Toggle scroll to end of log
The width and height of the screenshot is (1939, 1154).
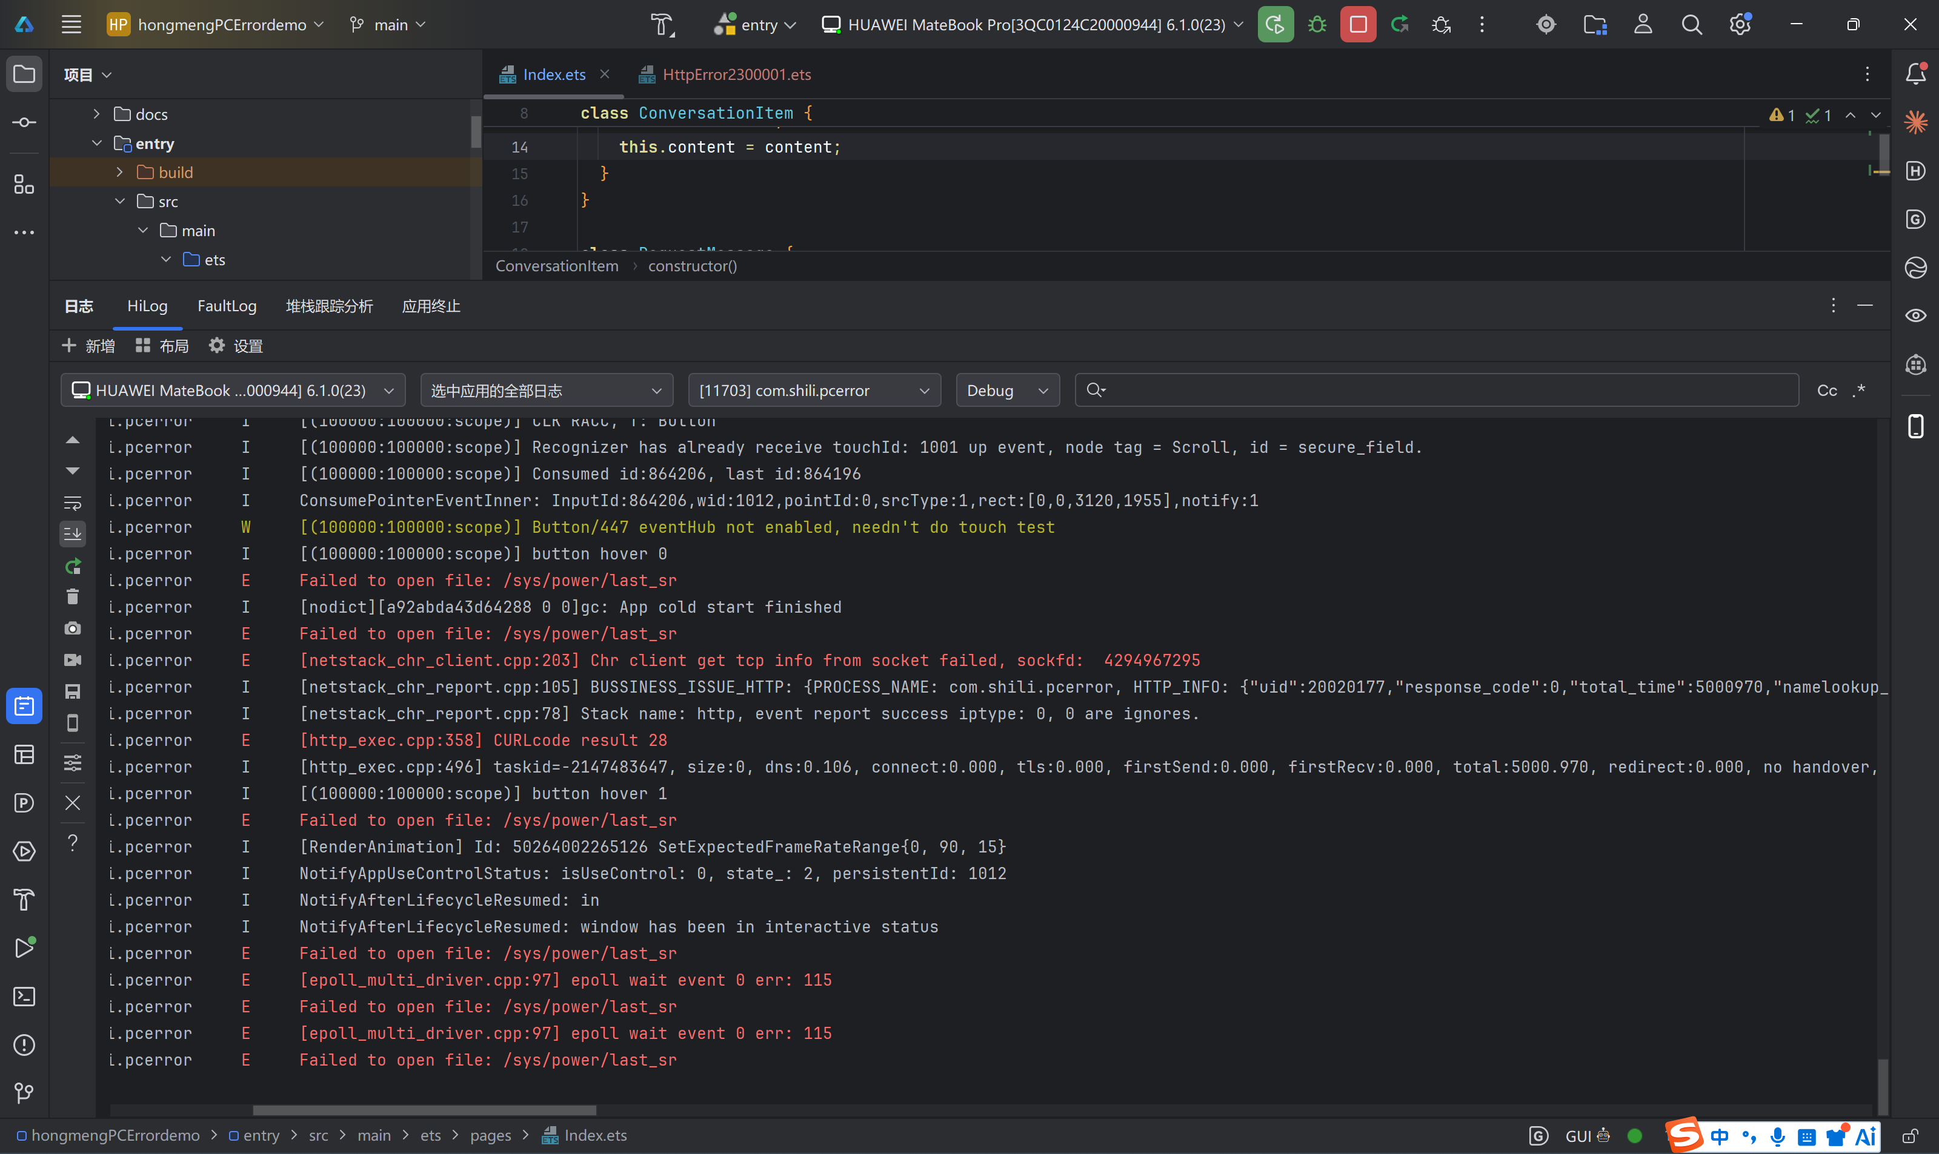[72, 533]
